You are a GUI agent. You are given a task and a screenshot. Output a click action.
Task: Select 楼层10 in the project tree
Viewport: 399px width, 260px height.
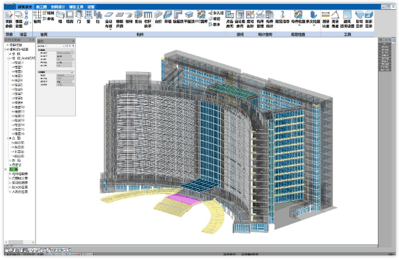[x=19, y=107]
